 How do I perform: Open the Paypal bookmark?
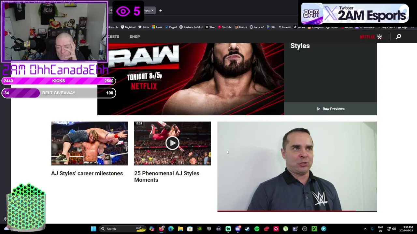pos(171,27)
